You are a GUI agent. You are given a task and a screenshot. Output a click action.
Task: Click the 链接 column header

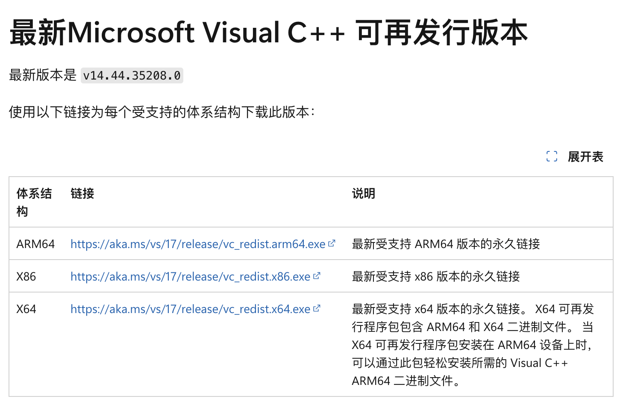pos(82,194)
